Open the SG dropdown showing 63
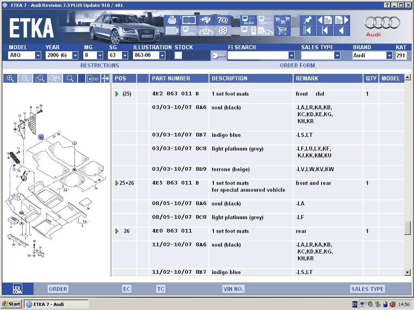414x310 pixels. [125, 55]
